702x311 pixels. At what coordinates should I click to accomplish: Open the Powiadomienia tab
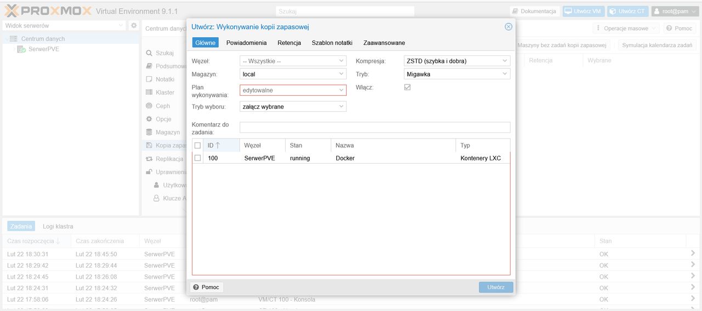(246, 43)
